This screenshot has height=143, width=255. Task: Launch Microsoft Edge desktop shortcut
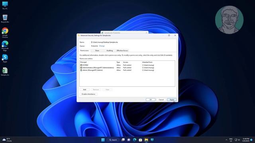point(5,46)
